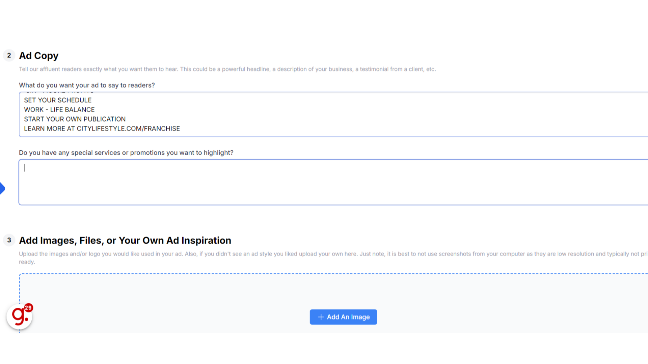The width and height of the screenshot is (648, 364).
Task: Click the special services or promotions question label
Action: click(126, 153)
